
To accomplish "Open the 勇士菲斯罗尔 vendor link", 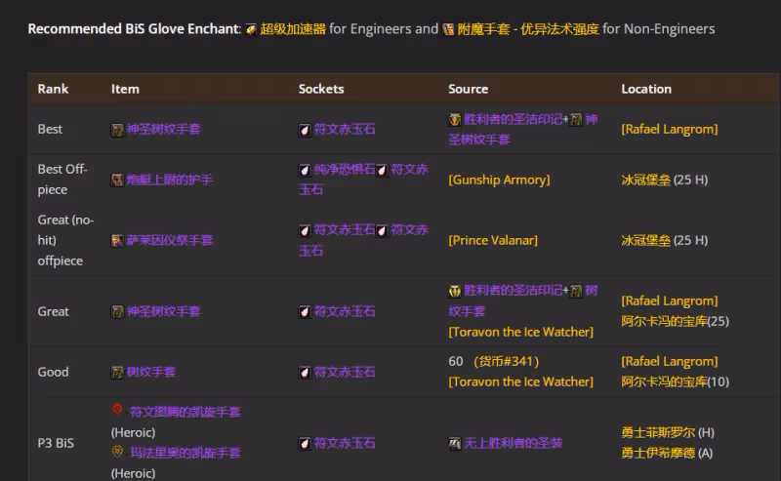I will 658,432.
